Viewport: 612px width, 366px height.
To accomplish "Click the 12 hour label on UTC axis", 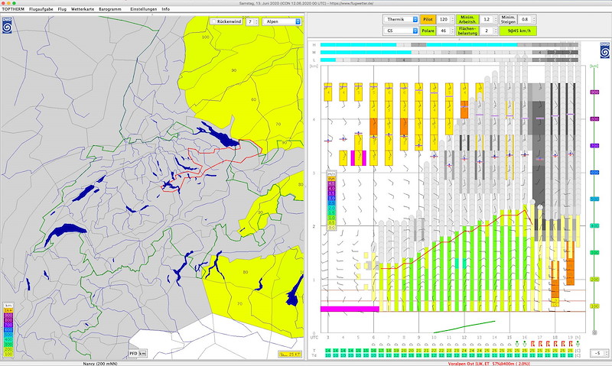I will tap(464, 337).
